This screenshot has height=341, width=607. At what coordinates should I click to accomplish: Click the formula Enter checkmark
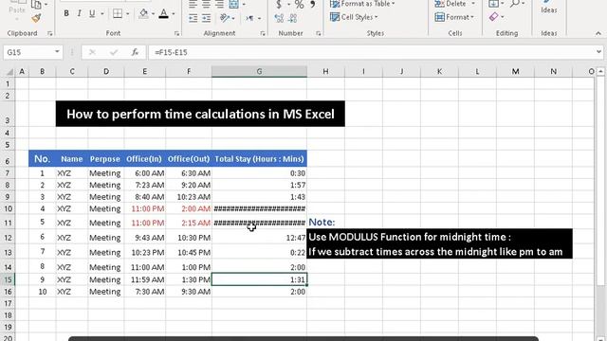click(x=114, y=52)
